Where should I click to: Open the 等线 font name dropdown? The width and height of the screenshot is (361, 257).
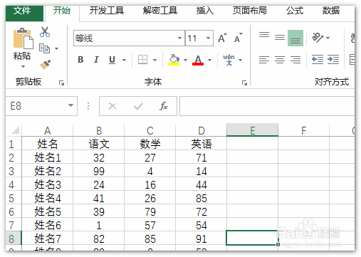point(179,38)
